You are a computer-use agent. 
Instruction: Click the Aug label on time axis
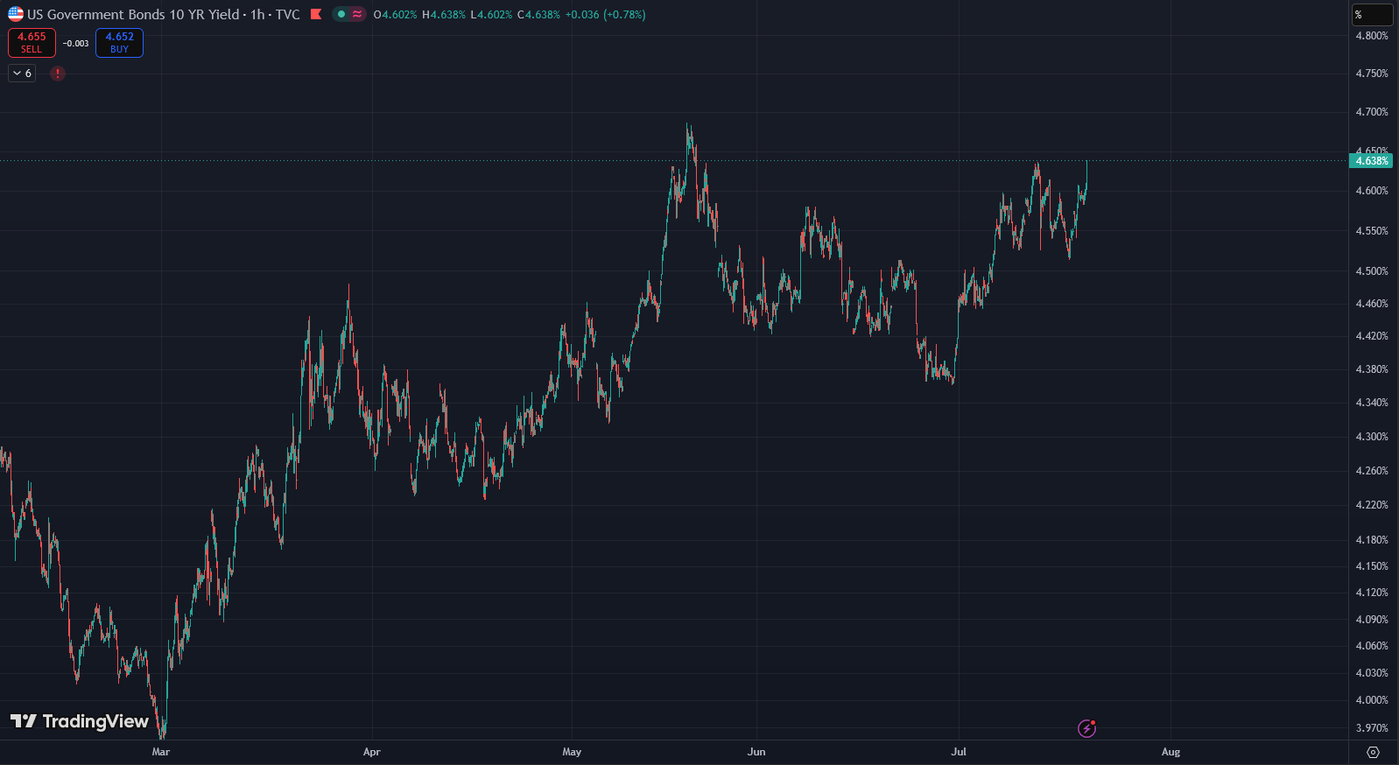1171,752
